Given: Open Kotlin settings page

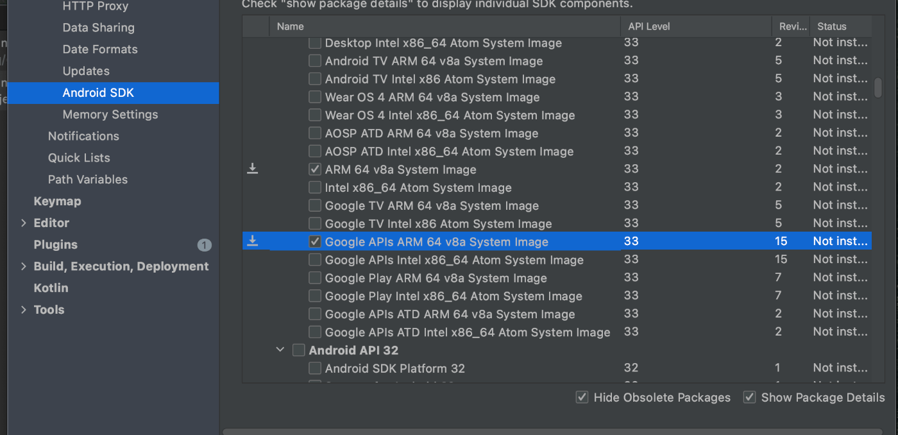Looking at the screenshot, I should point(51,288).
